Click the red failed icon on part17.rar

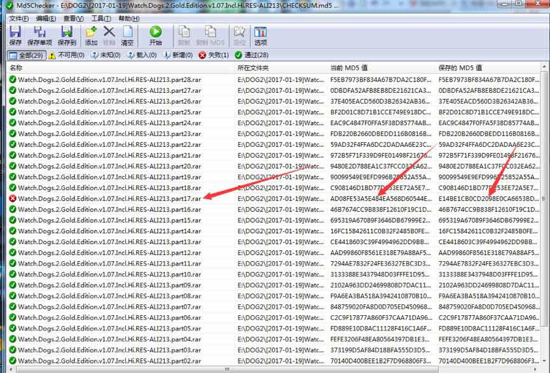click(13, 198)
